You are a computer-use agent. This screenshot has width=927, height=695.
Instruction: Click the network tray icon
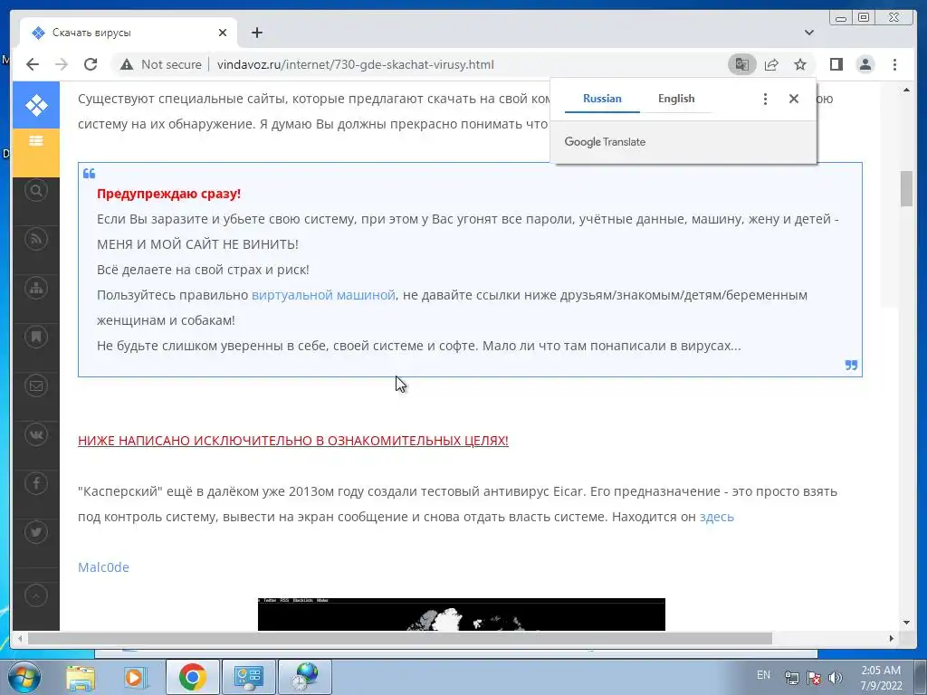click(x=791, y=677)
